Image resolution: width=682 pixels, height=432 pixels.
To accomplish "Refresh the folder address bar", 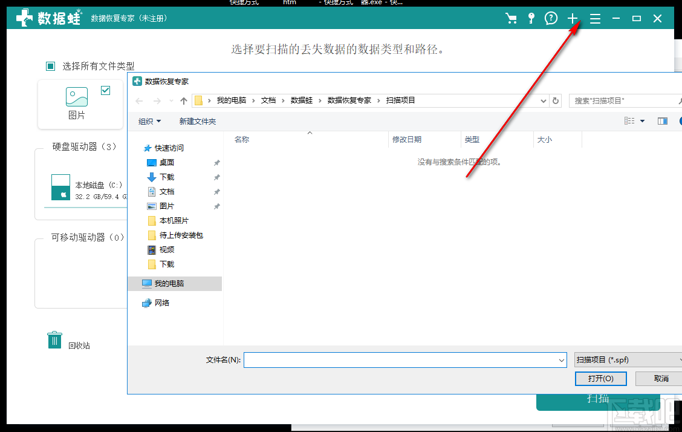I will 556,101.
